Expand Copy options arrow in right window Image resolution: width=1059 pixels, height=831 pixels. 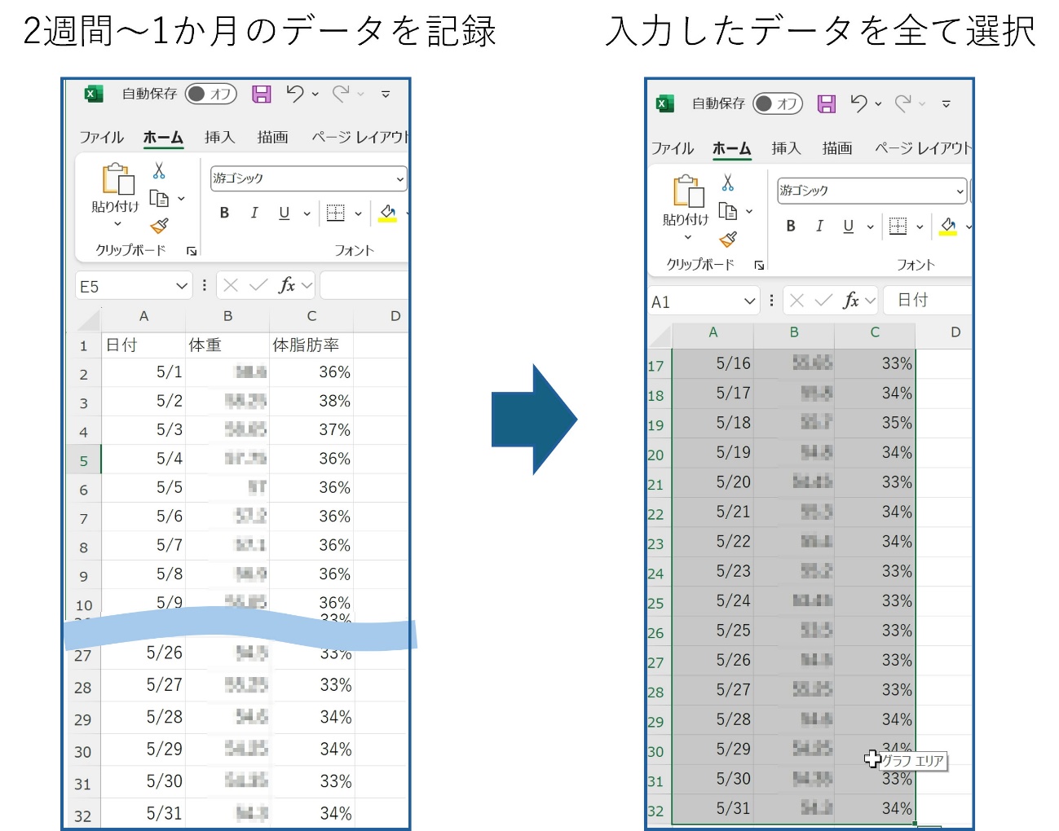[x=749, y=212]
